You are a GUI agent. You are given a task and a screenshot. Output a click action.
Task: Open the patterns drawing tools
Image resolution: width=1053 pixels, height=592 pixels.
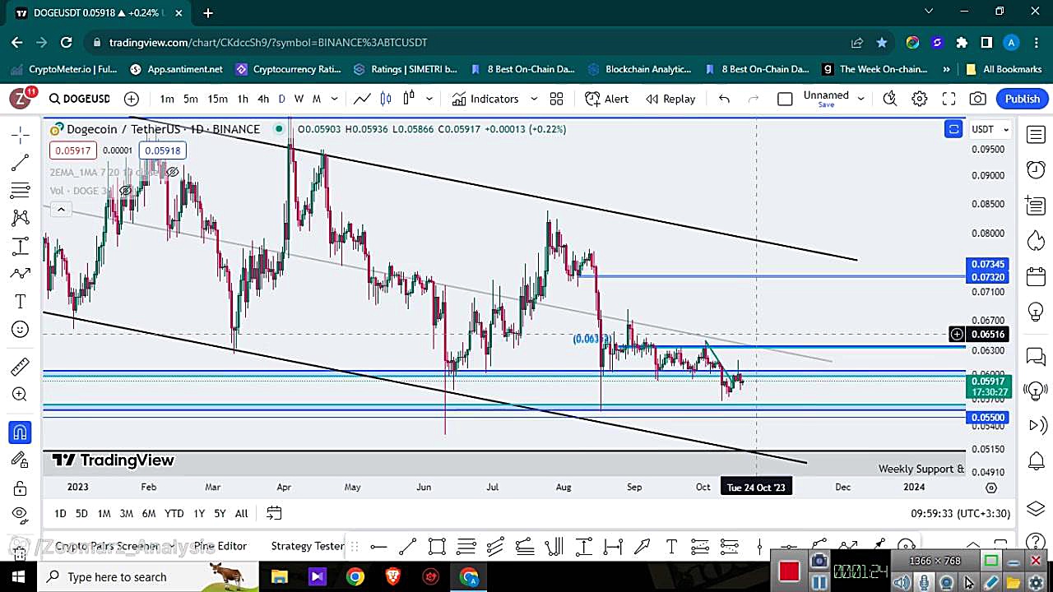click(21, 218)
